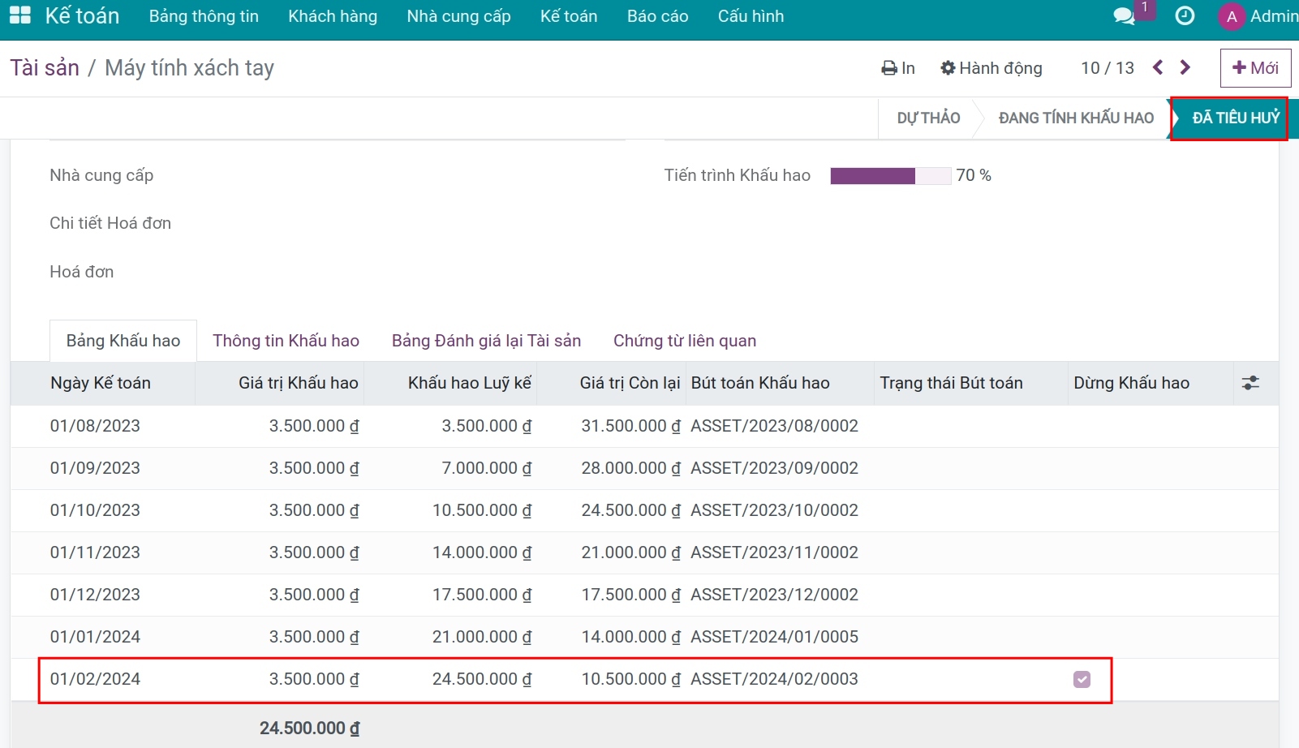Open column settings adjust icon
Viewport: 1299px width, 748px height.
(1250, 383)
